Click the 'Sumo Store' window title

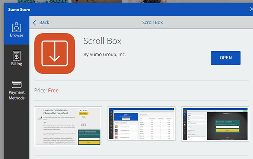[19, 10]
